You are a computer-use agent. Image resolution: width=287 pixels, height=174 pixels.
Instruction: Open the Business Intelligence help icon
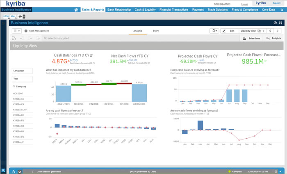point(275,23)
